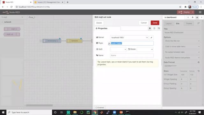204x115 pixels.
Task: Toggle the Enabled state of the node
Action: tap(100, 108)
